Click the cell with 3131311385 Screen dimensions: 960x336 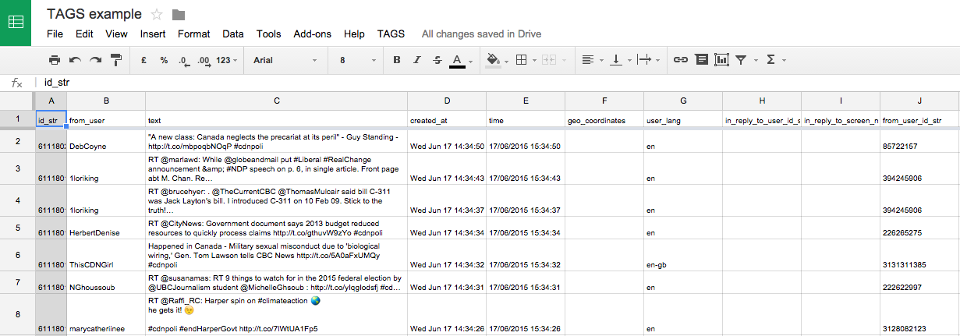(920, 255)
